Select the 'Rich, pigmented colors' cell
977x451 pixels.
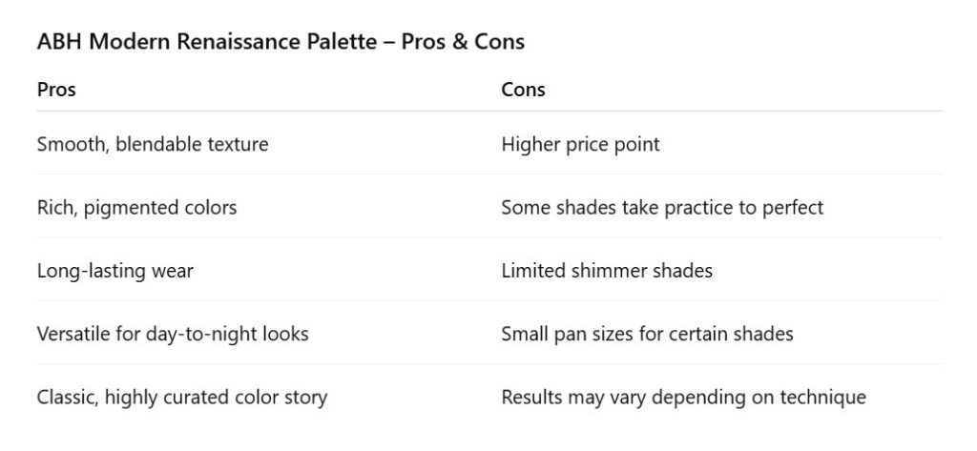click(x=136, y=208)
